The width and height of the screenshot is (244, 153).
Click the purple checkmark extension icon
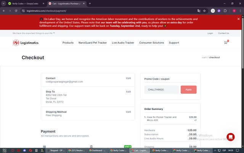coord(219,11)
